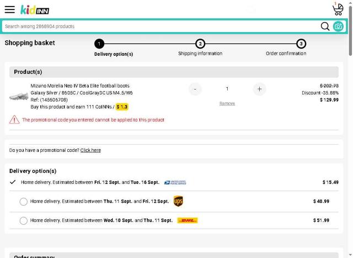Go to step 1 Delivery options
The width and height of the screenshot is (353, 258).
coord(99,44)
